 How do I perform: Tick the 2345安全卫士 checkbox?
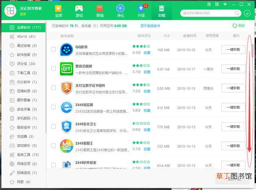point(53,126)
